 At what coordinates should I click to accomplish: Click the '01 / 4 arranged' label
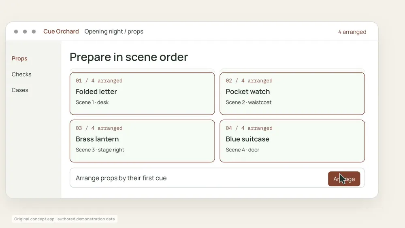click(99, 81)
